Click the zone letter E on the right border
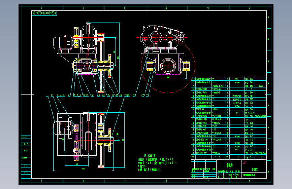Image resolution: width=292 pixels, height=189 pixels. (x=268, y=106)
